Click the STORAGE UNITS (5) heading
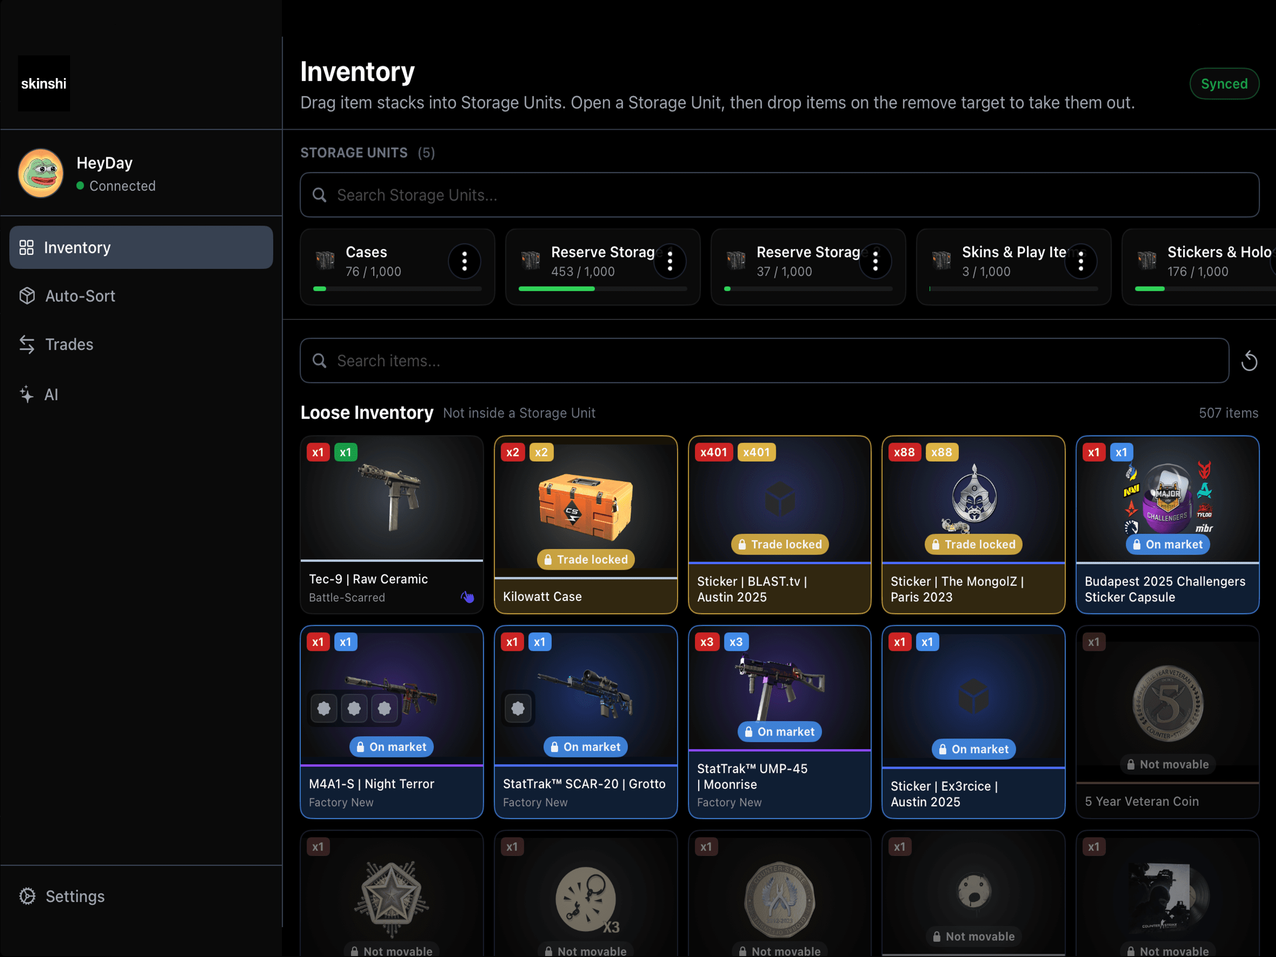The image size is (1276, 957). click(368, 153)
